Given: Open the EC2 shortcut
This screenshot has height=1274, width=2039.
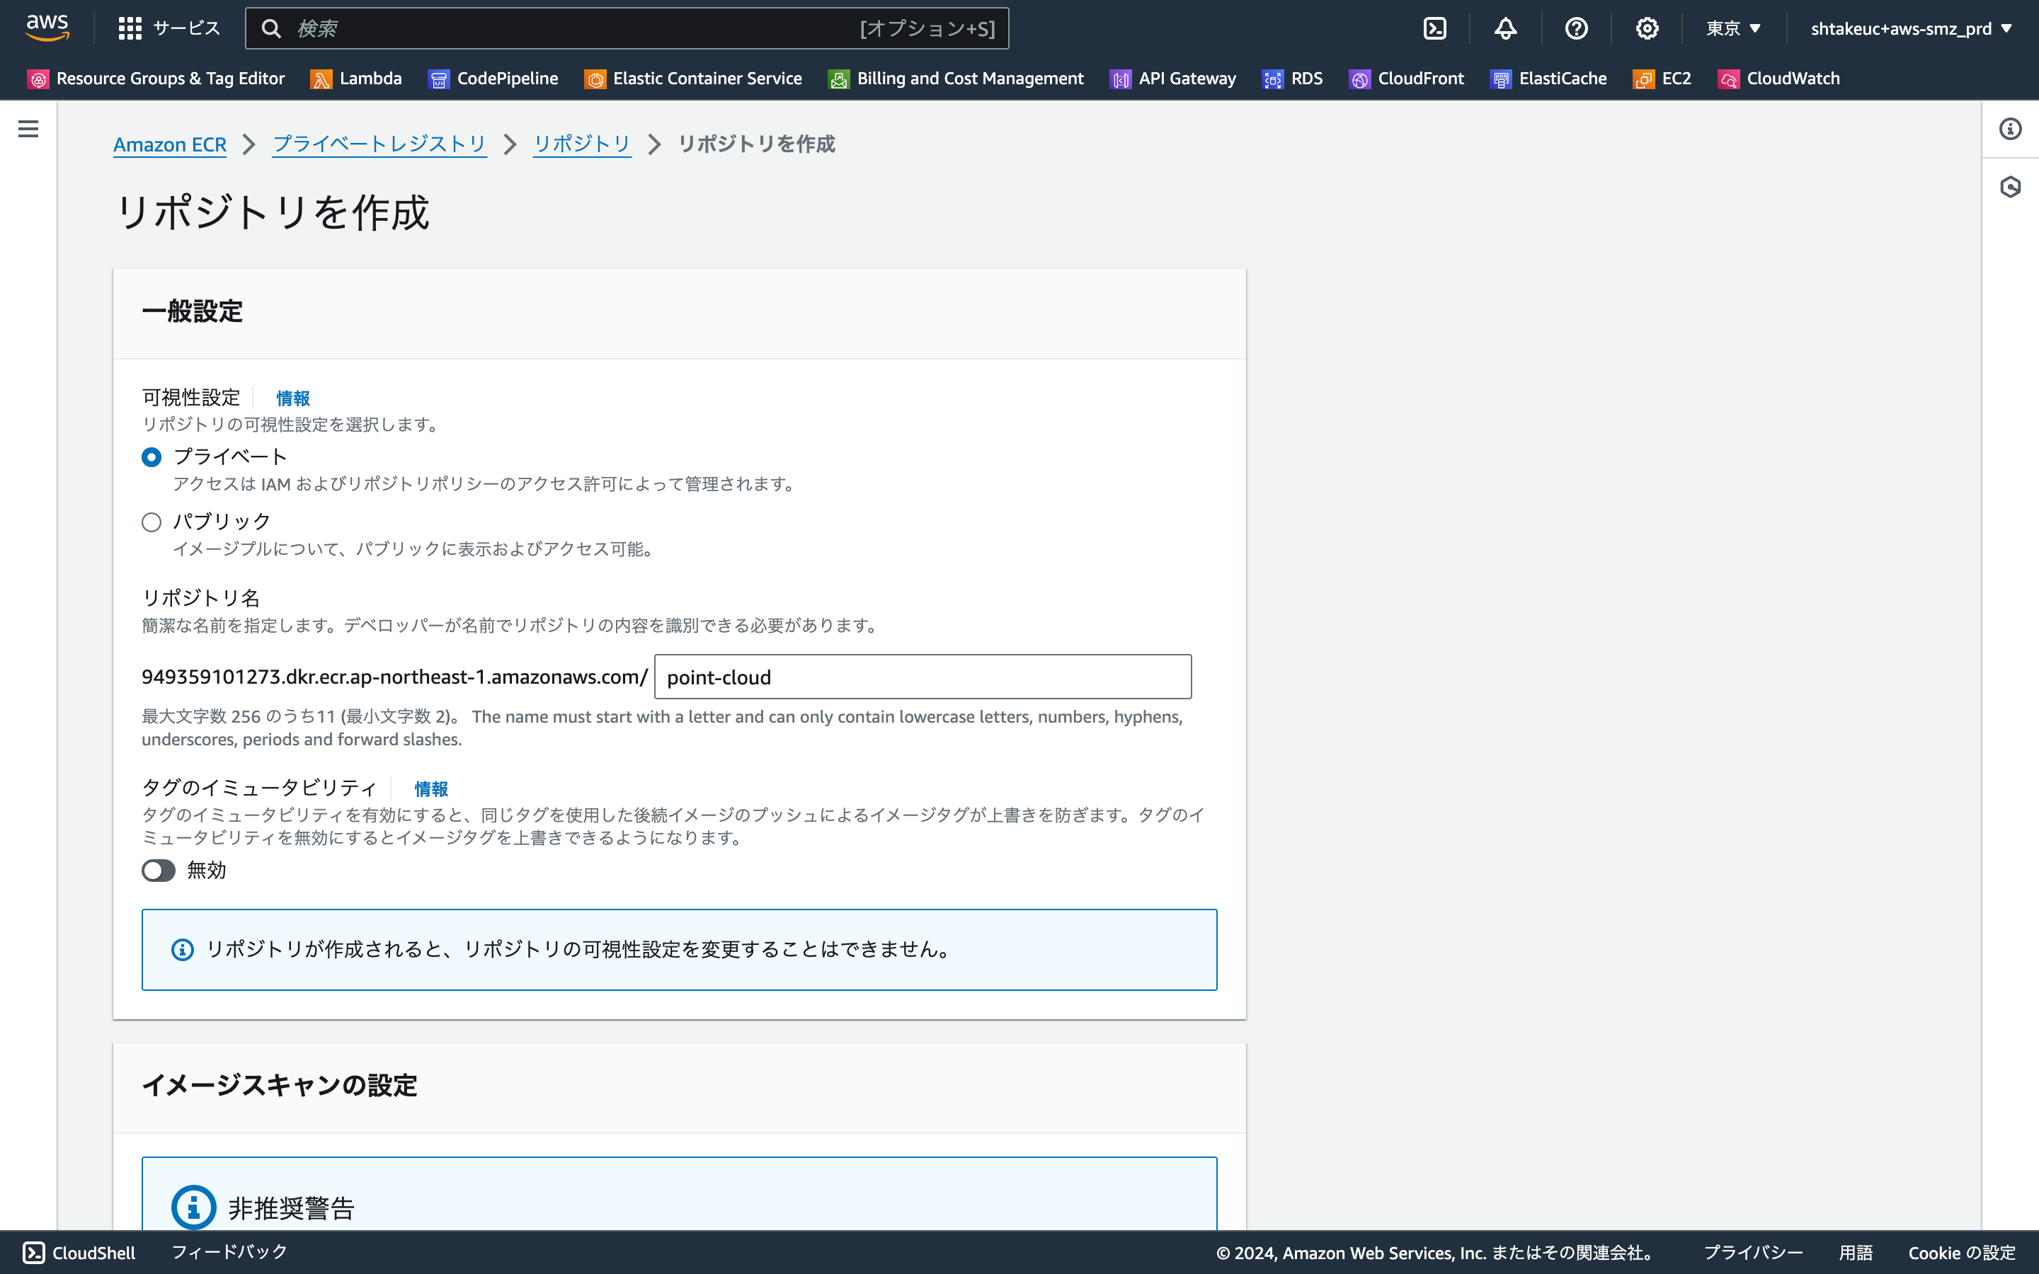Looking at the screenshot, I should click(x=1662, y=79).
